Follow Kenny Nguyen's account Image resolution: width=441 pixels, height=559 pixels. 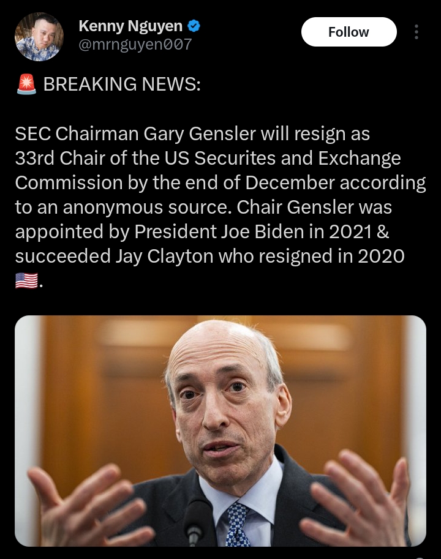click(349, 32)
